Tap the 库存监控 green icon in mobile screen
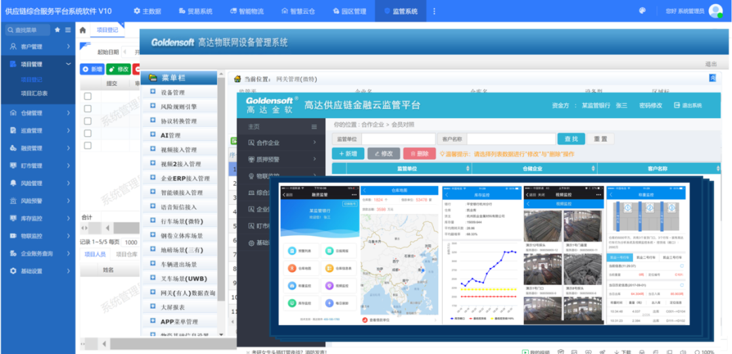 (291, 302)
